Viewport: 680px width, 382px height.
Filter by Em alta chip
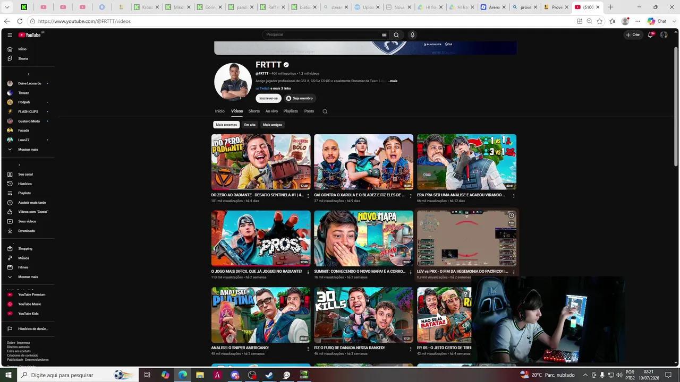pyautogui.click(x=250, y=125)
